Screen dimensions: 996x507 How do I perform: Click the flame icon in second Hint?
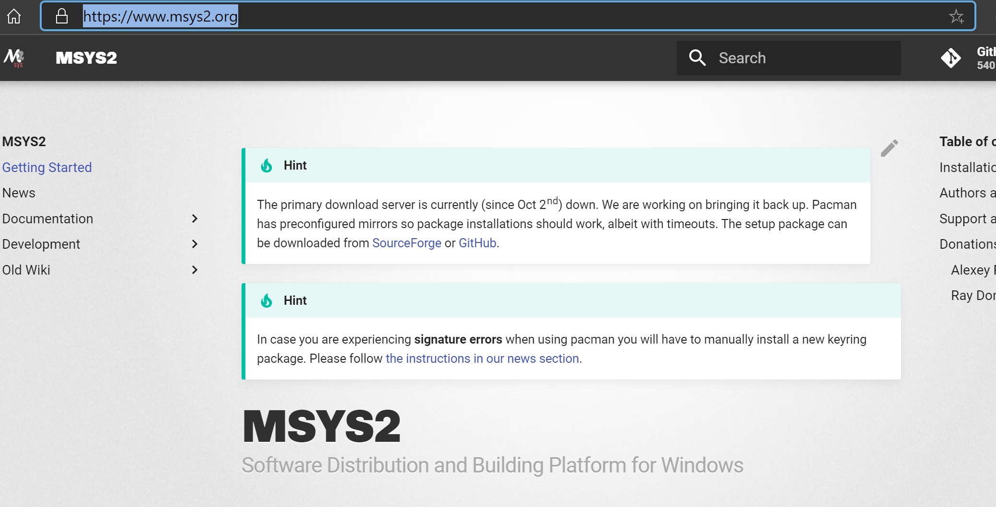point(266,301)
